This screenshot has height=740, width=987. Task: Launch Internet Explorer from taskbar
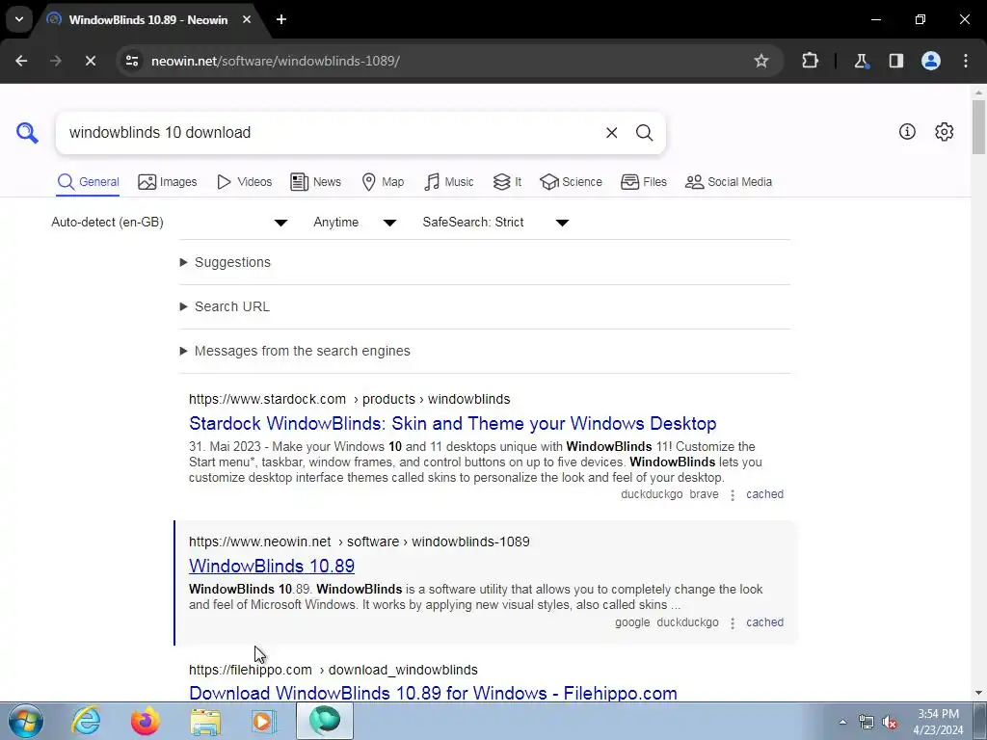pyautogui.click(x=86, y=721)
